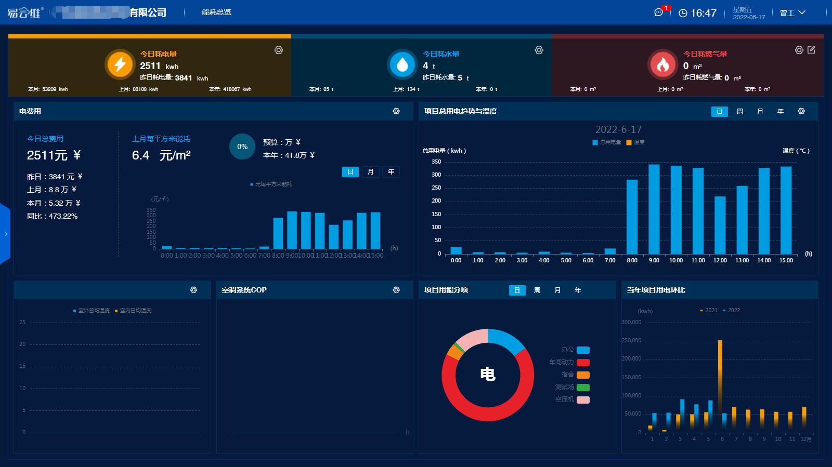The image size is (832, 467).
Task: Expand the 曾工 user dropdown menu
Action: coord(792,12)
